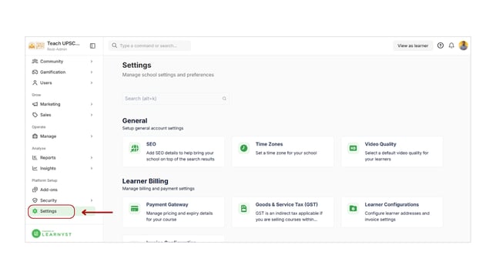The height and width of the screenshot is (279, 496).
Task: Click the Insights graph icon
Action: point(35,168)
